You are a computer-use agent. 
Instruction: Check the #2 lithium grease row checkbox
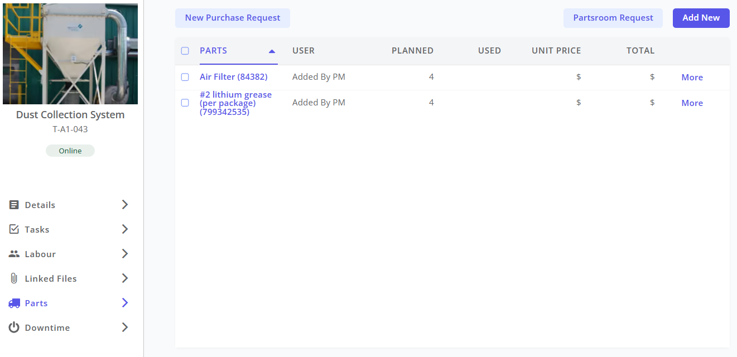[x=185, y=103]
